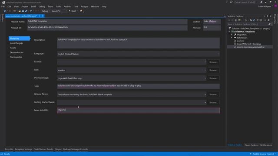Click the Product Name input field
278x156 pixels.
coord(107,22)
